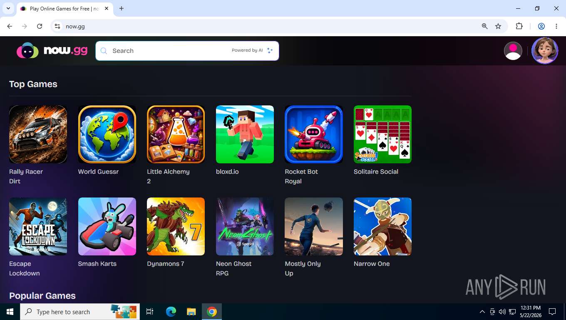
Task: Click the Escape Lockdown title text
Action: tap(25, 268)
